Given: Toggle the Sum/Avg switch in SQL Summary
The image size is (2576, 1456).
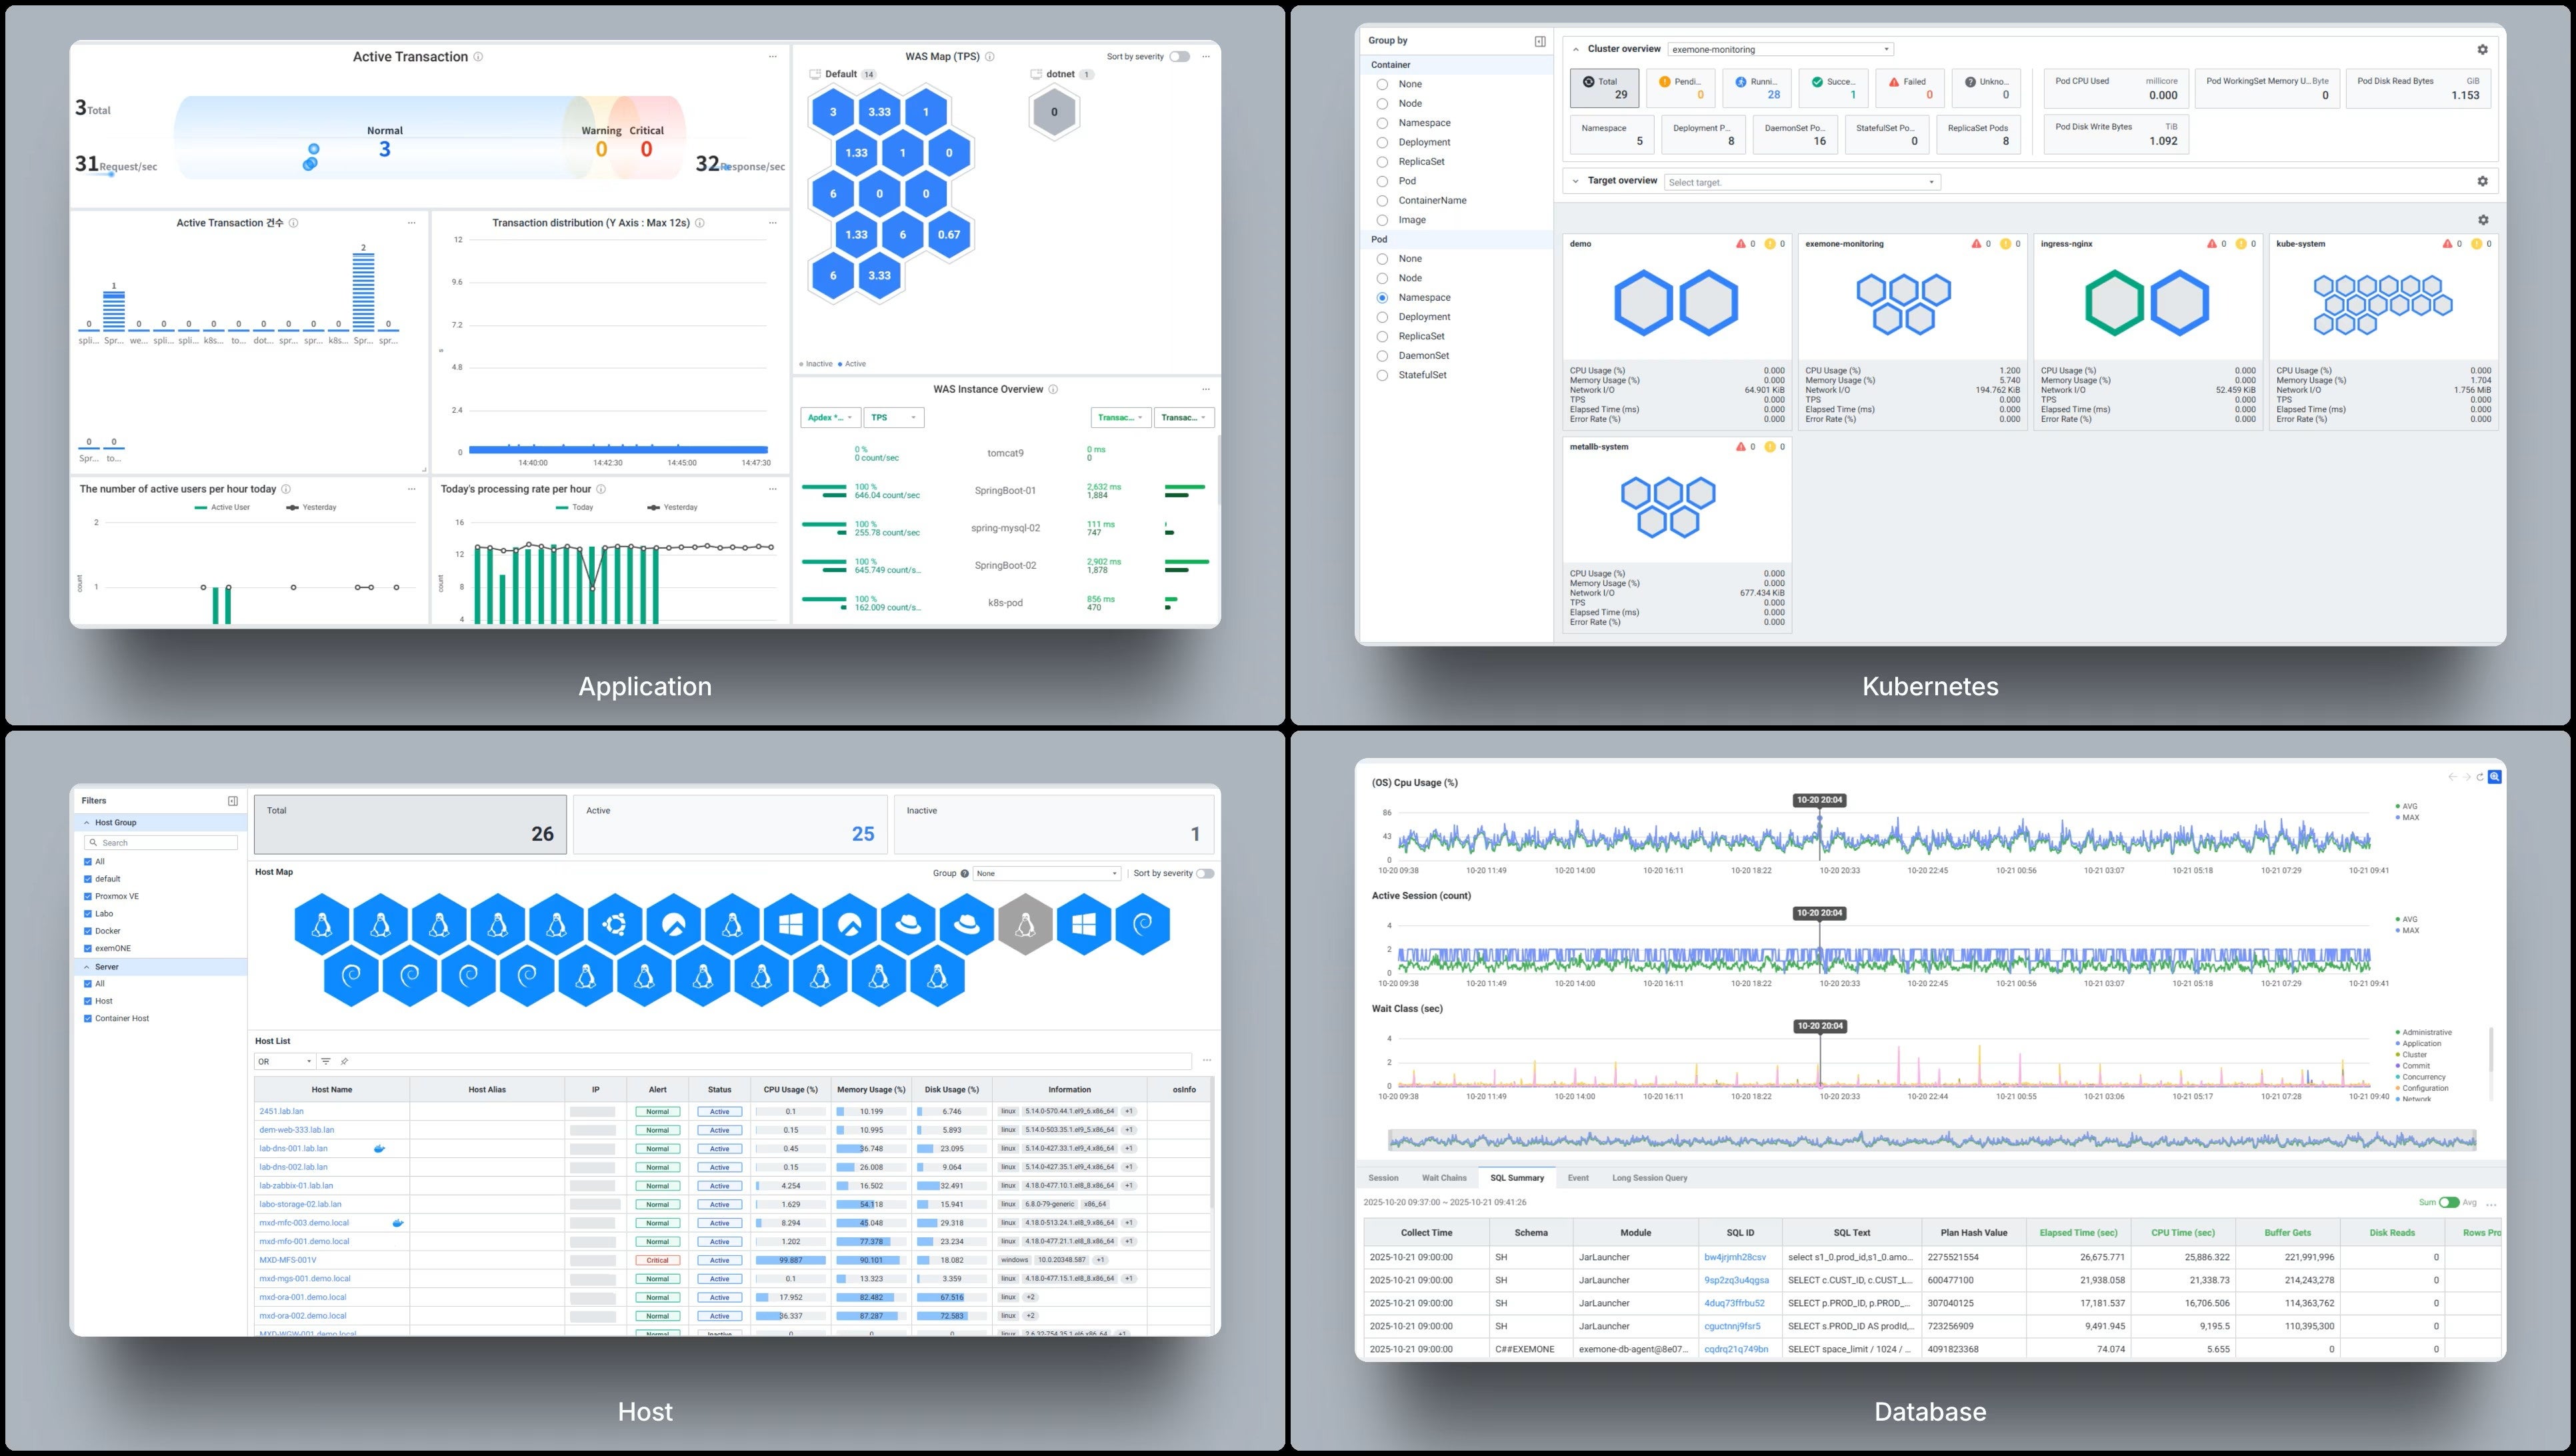Looking at the screenshot, I should pyautogui.click(x=2449, y=1202).
